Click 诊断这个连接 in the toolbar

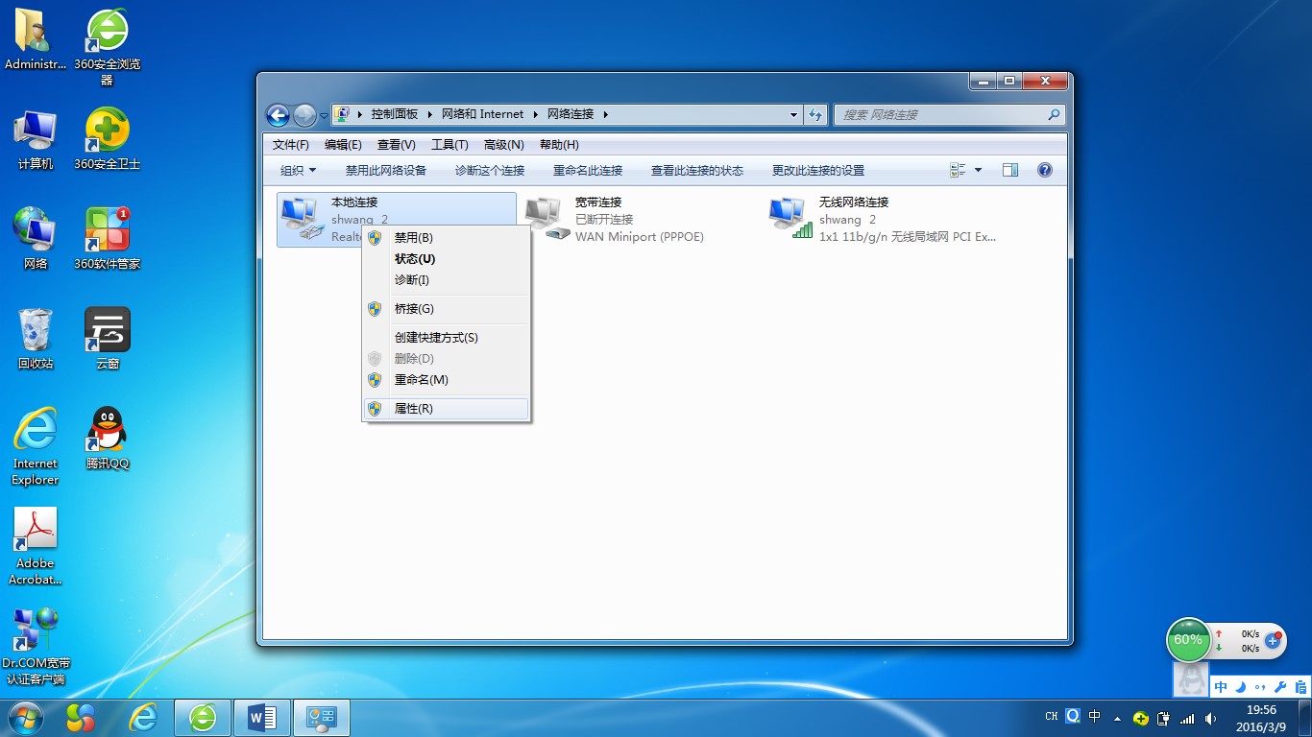[x=490, y=171]
